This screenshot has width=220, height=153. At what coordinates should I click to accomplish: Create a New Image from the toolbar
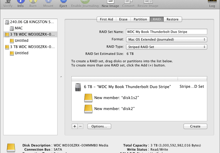pos(110,4)
